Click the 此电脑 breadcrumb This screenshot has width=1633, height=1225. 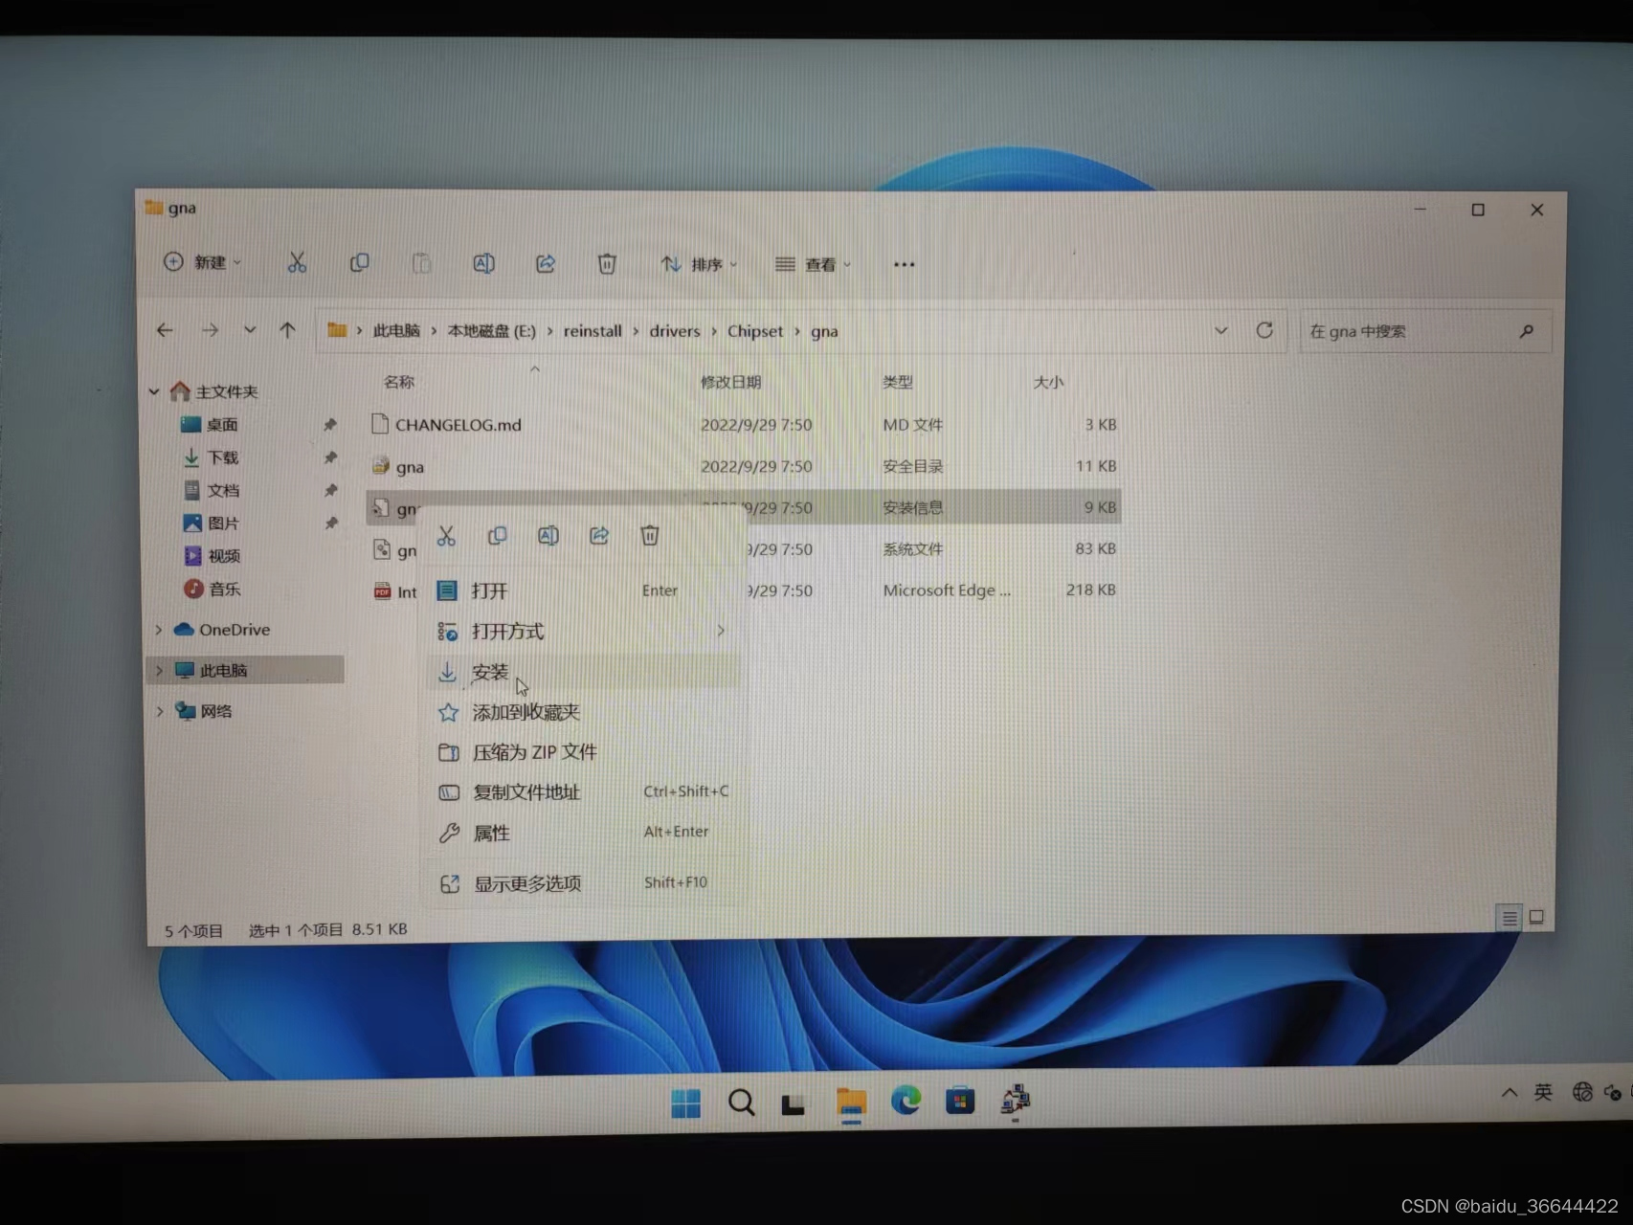click(396, 331)
